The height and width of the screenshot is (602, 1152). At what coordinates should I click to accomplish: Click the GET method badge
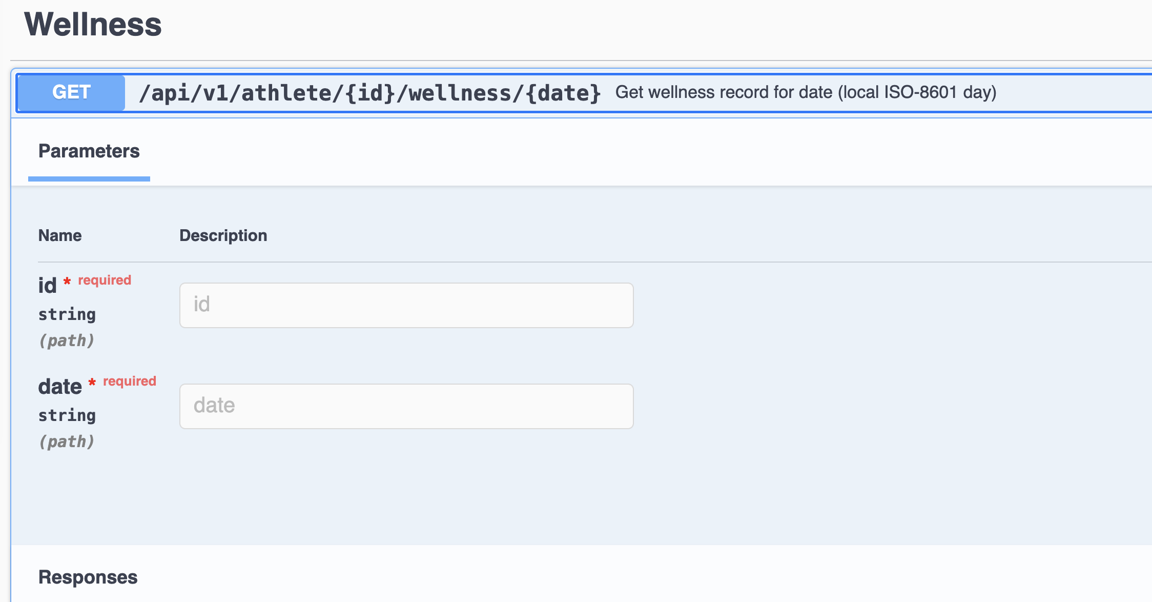71,92
